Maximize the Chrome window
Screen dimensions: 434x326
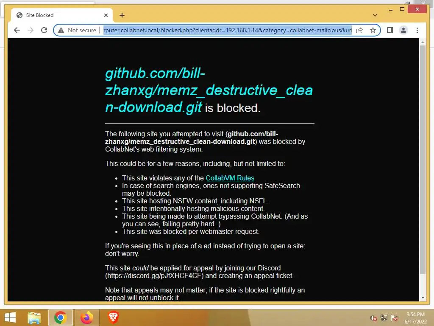click(x=402, y=9)
